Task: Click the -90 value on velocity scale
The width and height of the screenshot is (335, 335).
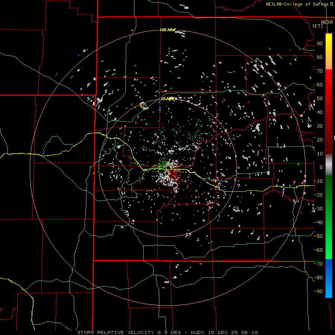Action: 318,291
